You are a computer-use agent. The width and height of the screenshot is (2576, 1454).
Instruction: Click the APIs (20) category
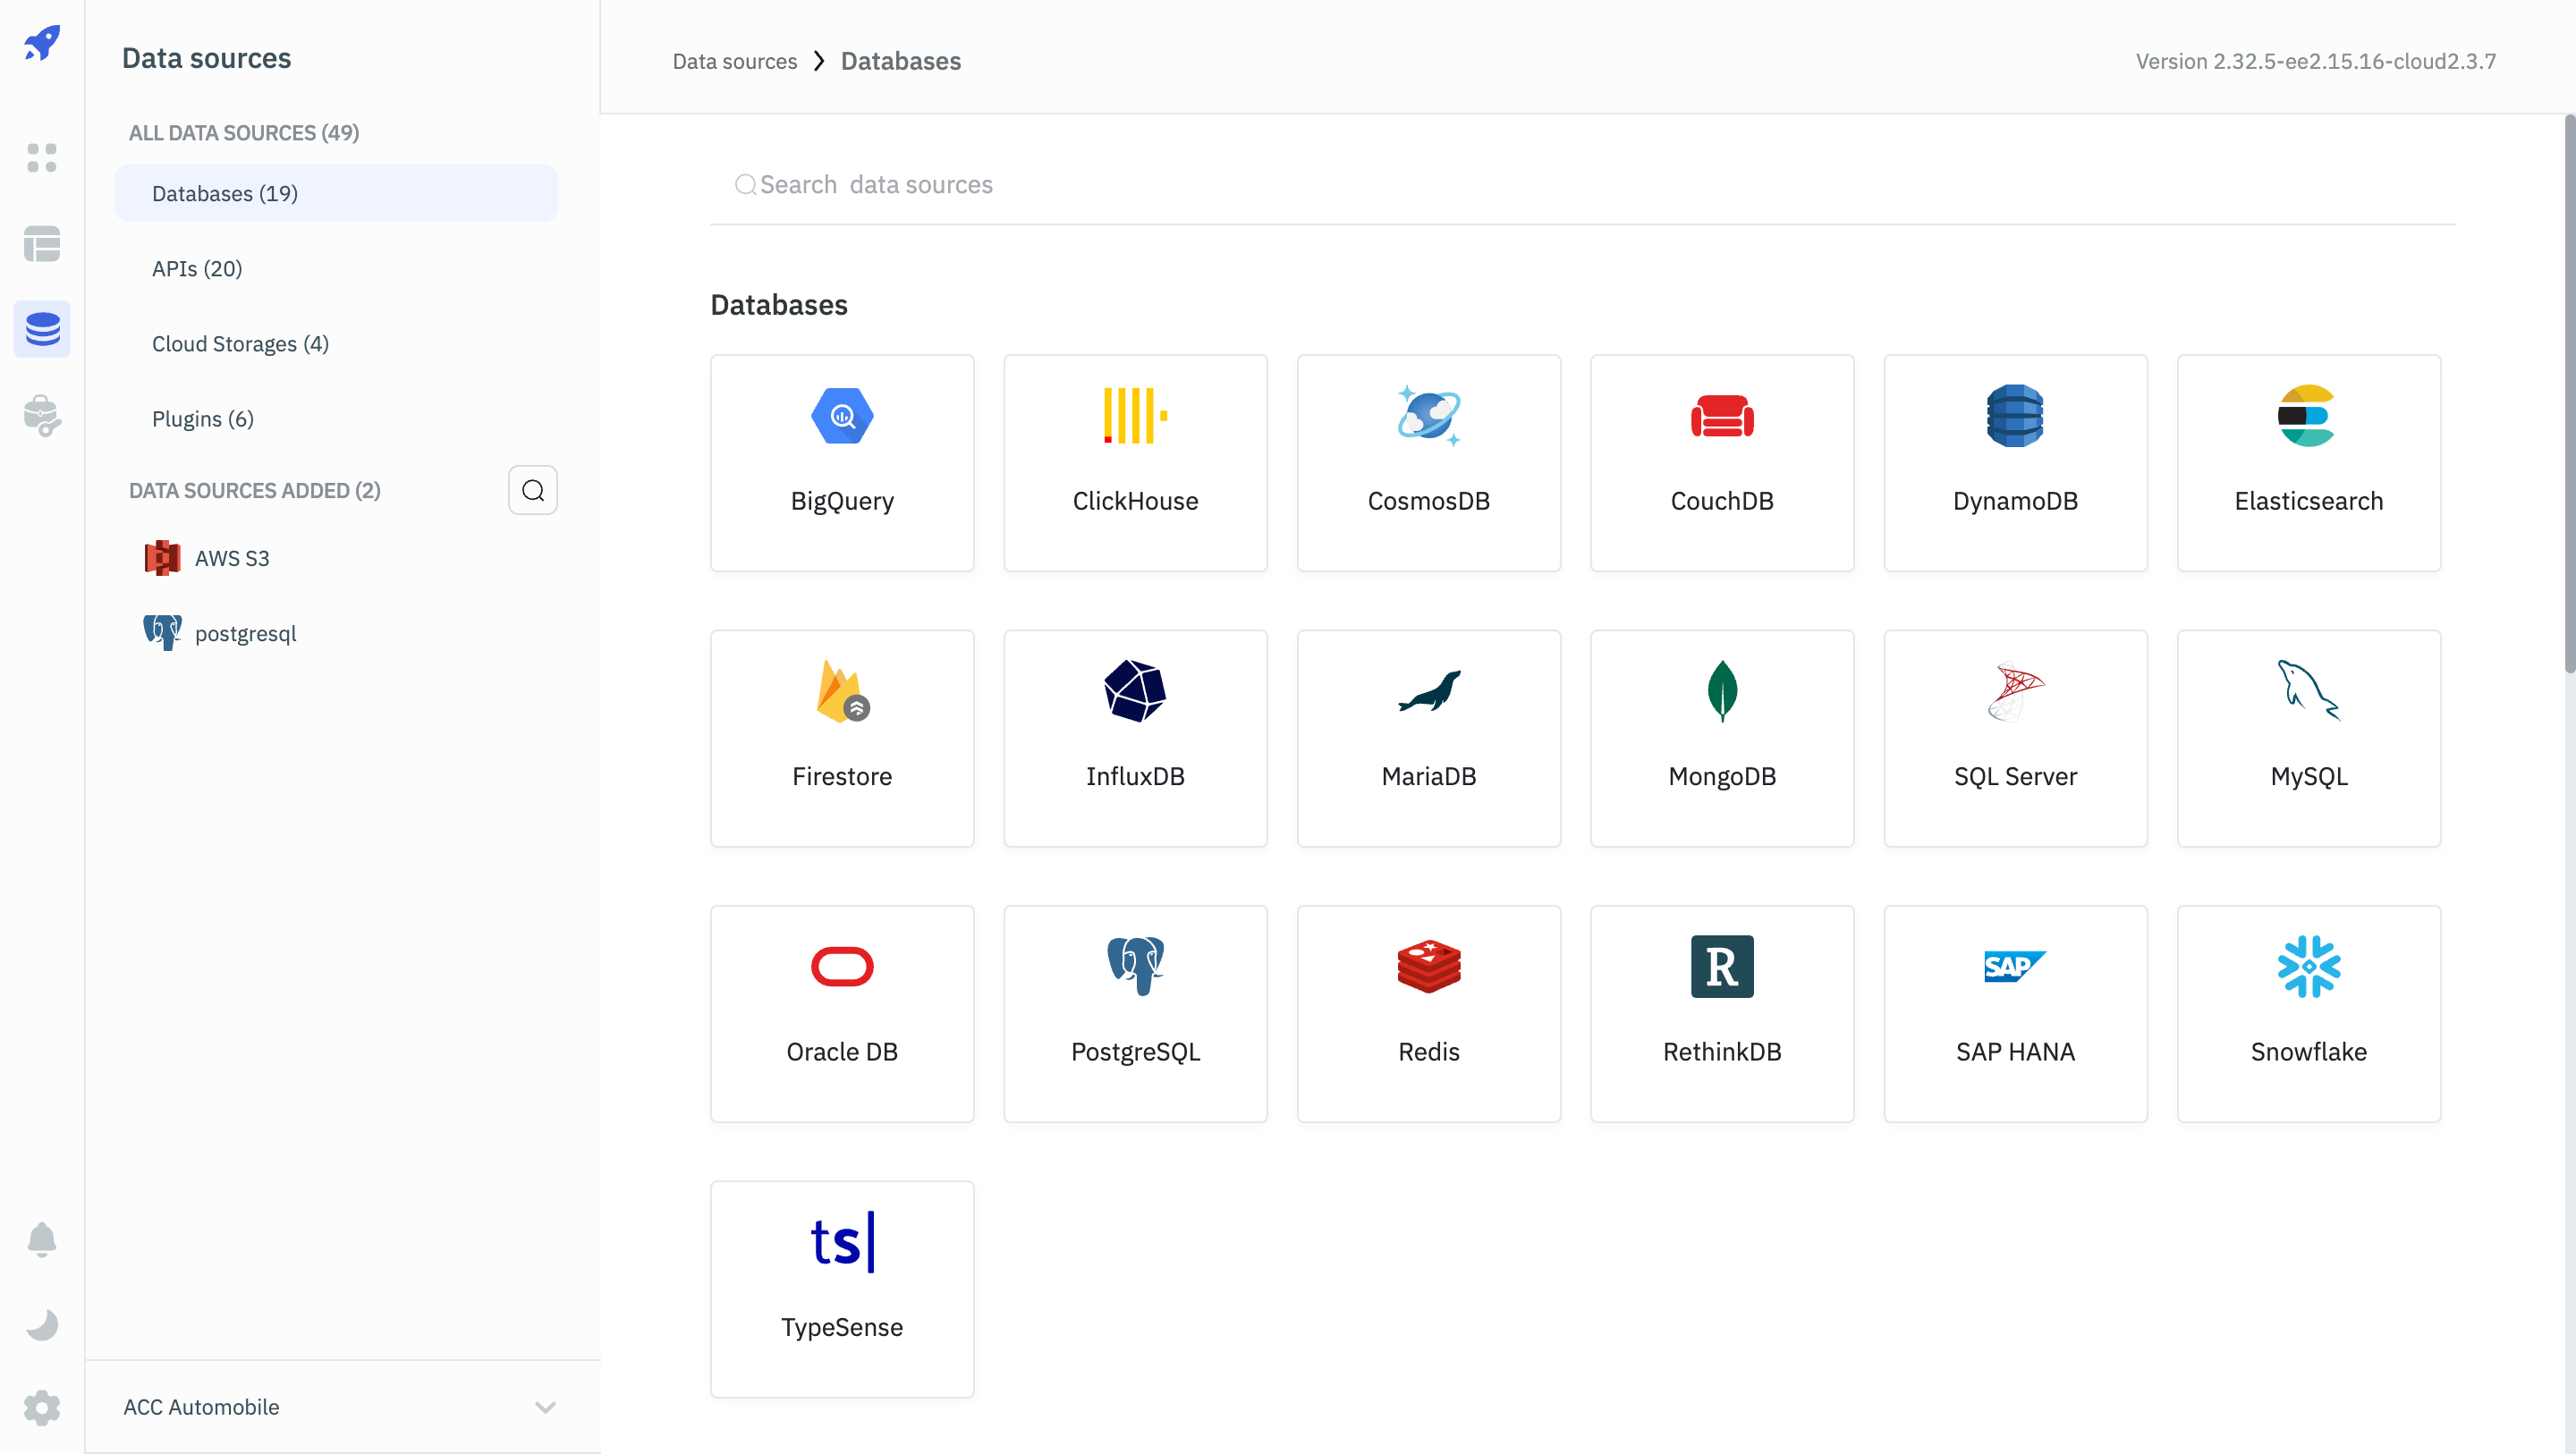pos(197,267)
